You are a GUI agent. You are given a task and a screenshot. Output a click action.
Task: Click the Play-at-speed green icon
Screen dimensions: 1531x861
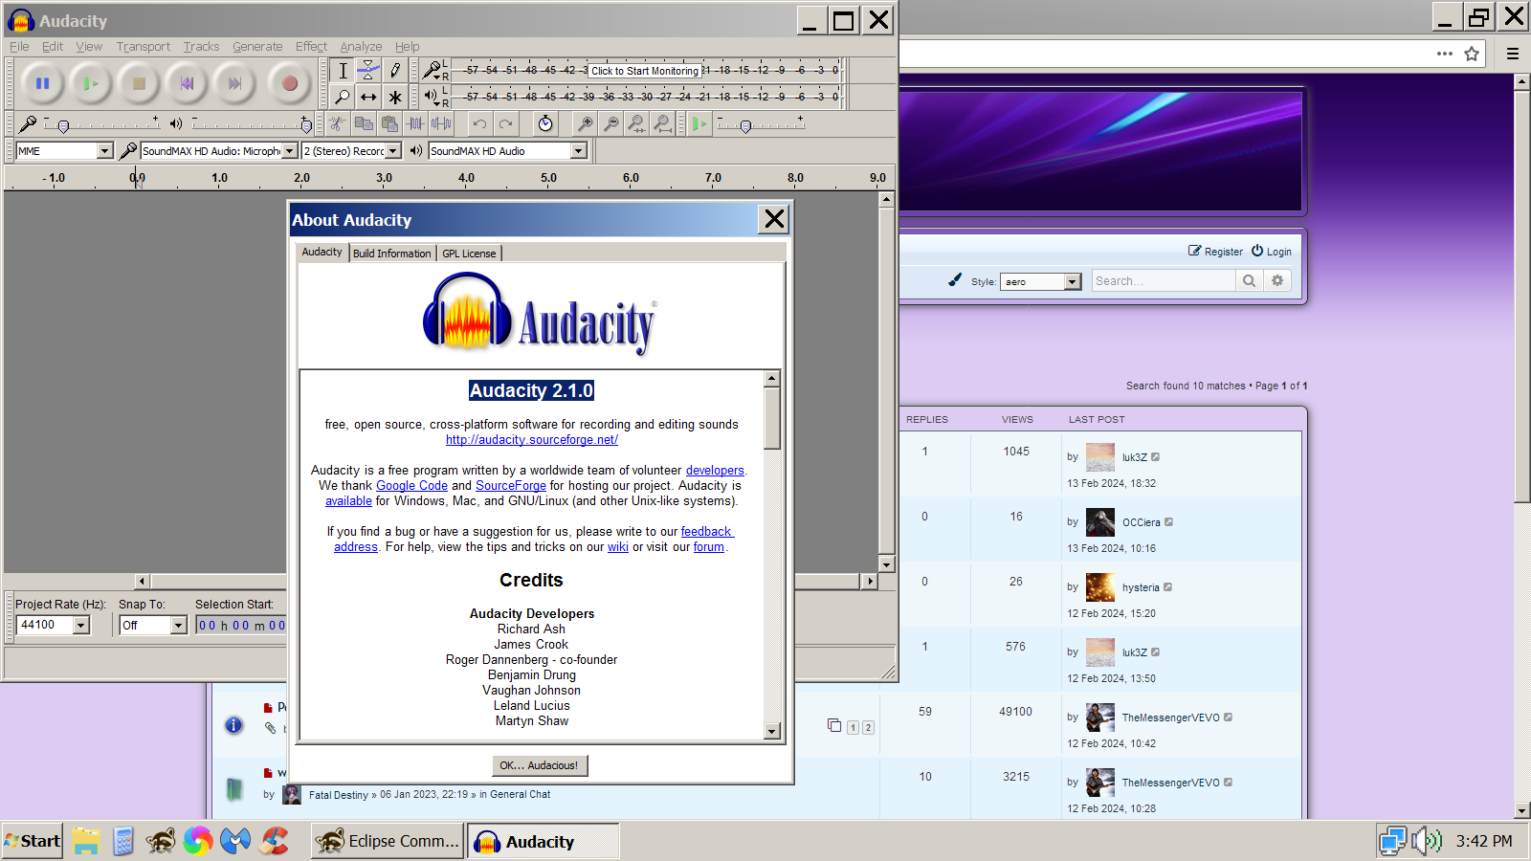[700, 123]
